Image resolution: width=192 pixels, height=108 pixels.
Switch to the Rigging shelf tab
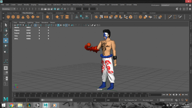pyautogui.click(x=49, y=13)
